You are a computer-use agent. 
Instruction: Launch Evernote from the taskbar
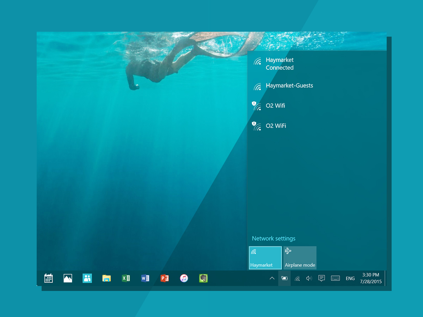pos(203,278)
